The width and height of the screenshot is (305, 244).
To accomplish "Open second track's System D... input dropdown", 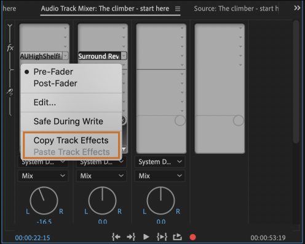I will coord(101,162).
